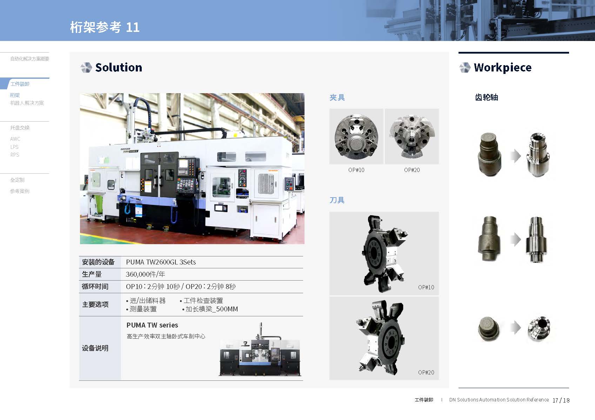Screen dimensions: 595x420
Task: Click the OP#20 fixture chuck image
Action: pos(412,136)
